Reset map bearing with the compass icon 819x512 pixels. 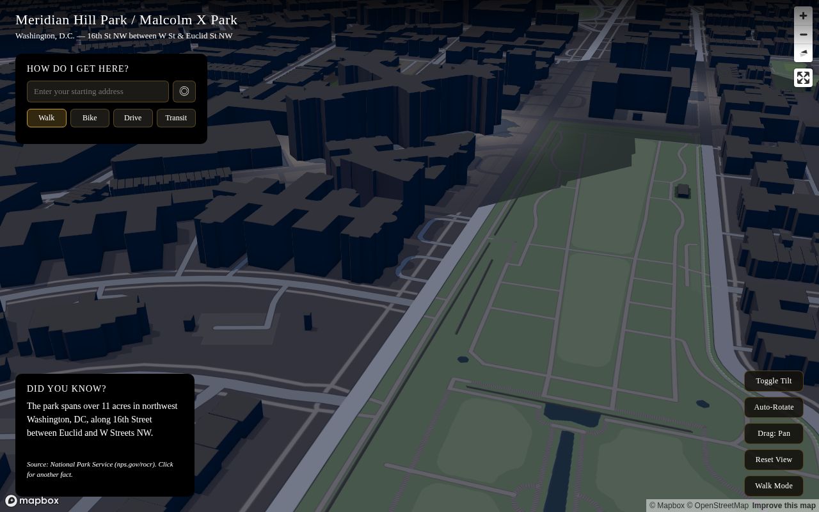click(x=803, y=53)
